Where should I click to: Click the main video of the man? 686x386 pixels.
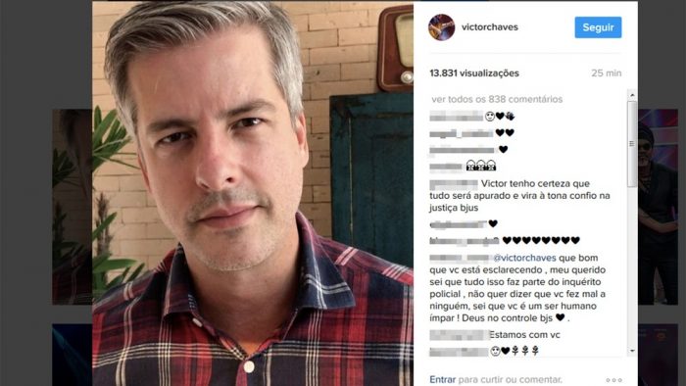coord(253,193)
